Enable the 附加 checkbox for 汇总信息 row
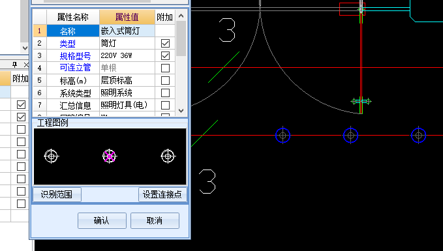 click(x=165, y=106)
